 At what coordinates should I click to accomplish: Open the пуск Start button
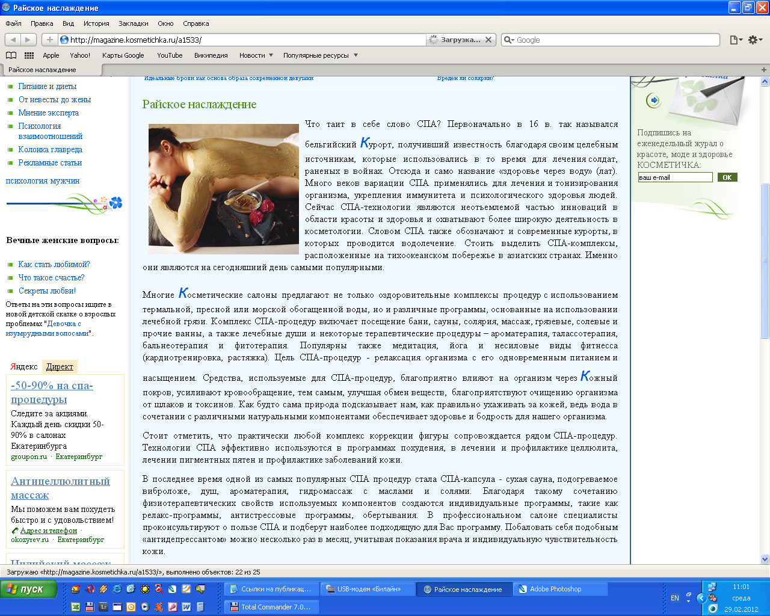28,589
